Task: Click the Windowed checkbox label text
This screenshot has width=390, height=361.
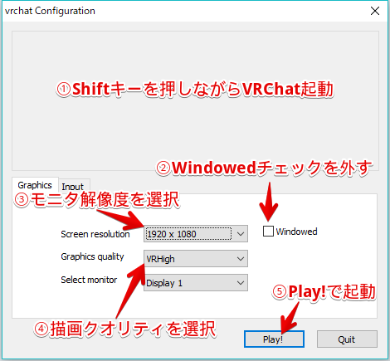Action: [296, 232]
